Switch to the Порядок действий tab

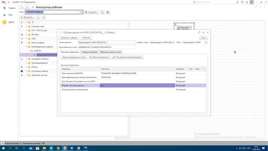tap(89, 52)
